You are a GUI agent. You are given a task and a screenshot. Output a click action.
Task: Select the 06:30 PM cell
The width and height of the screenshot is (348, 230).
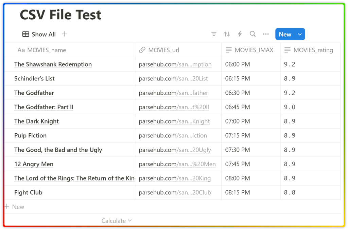251,93
